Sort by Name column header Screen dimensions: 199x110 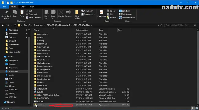(x=36, y=30)
